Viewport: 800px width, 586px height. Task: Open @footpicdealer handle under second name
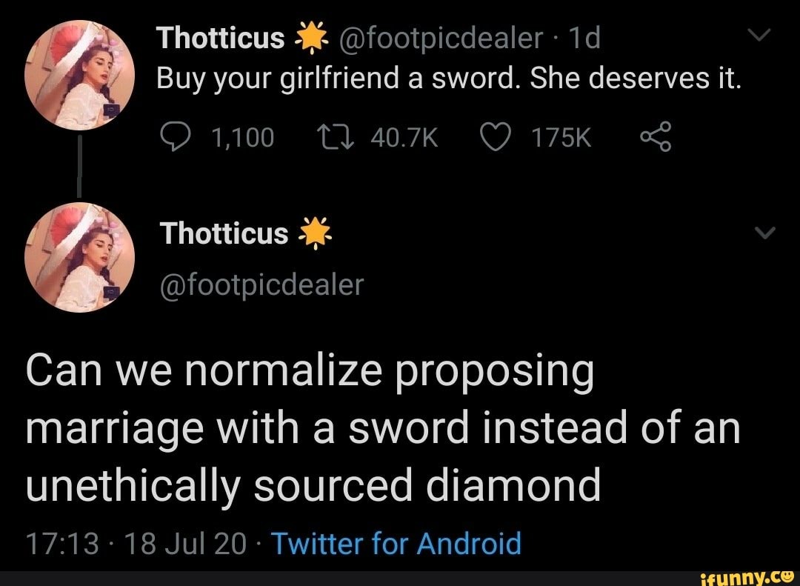coord(262,284)
